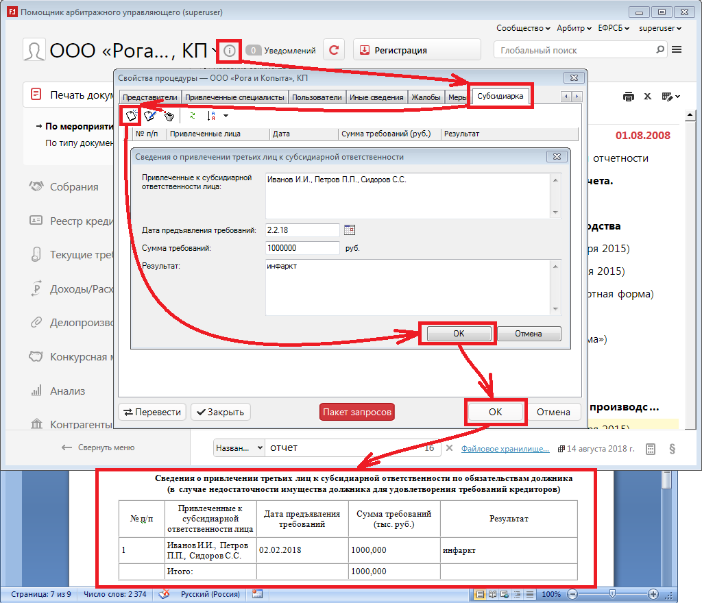Click the Word zoom slider handle
This screenshot has width=702, height=603.
coord(612,594)
